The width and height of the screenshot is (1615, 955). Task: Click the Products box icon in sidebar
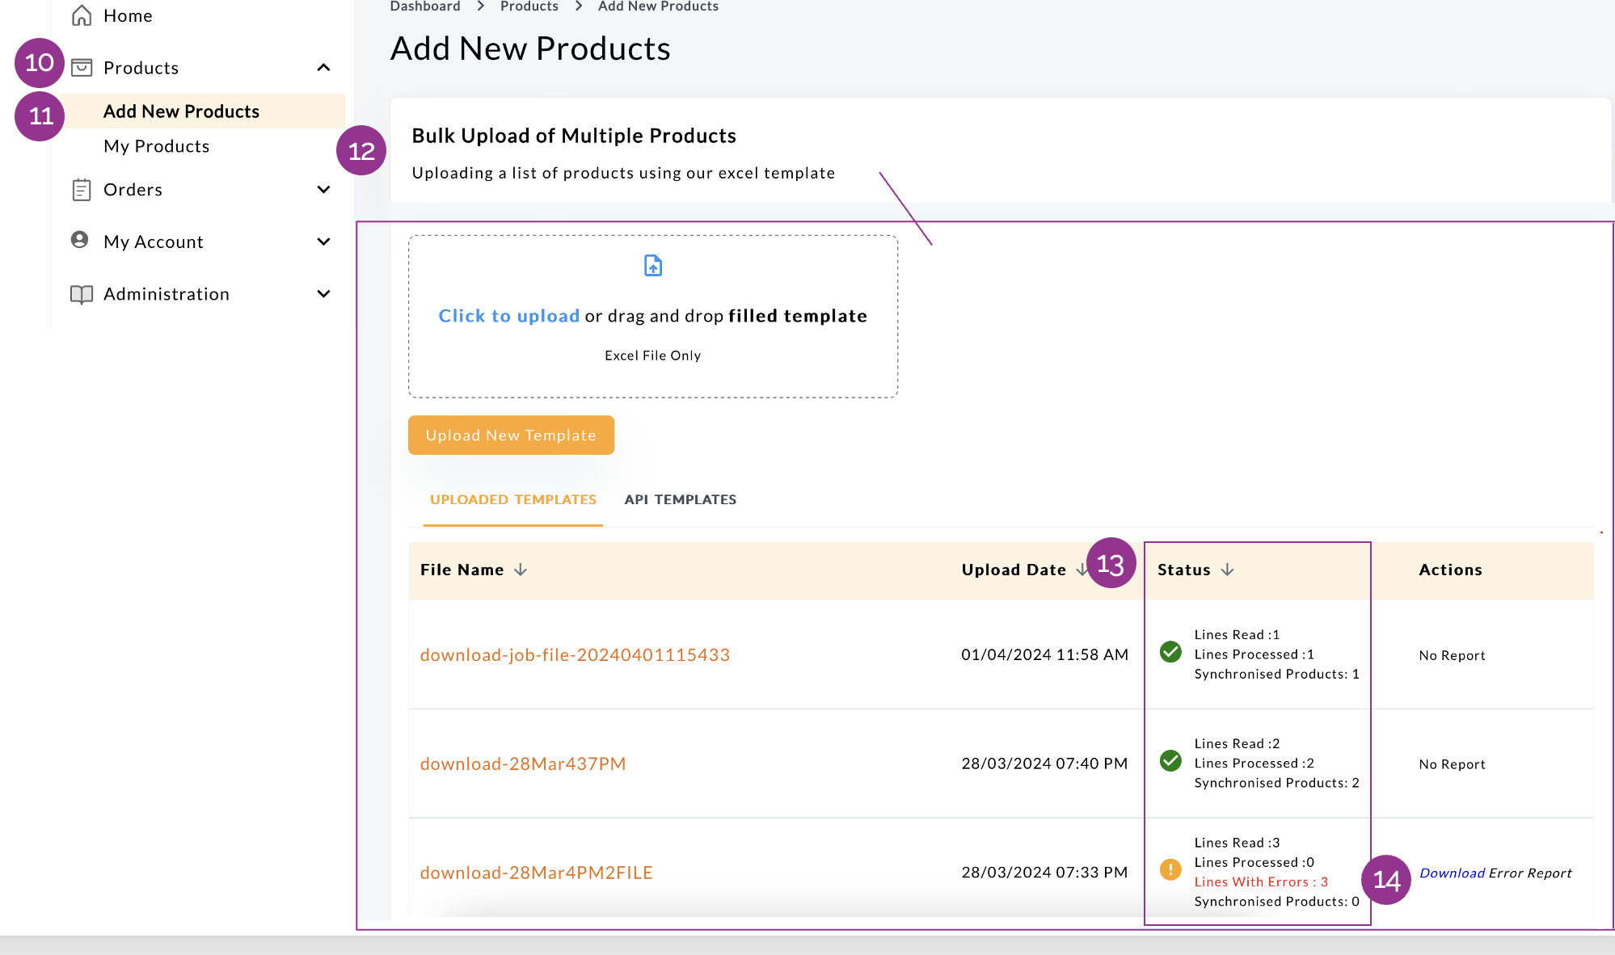[x=81, y=68]
